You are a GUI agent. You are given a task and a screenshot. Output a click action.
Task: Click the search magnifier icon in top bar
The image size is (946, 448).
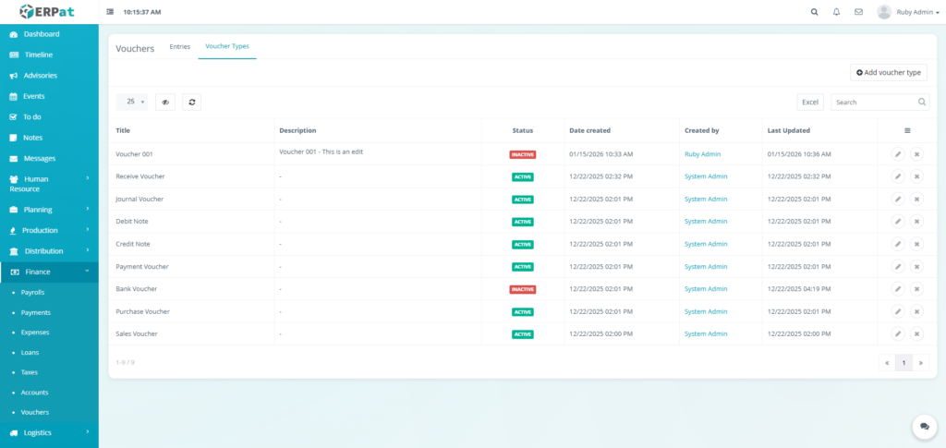pyautogui.click(x=814, y=12)
